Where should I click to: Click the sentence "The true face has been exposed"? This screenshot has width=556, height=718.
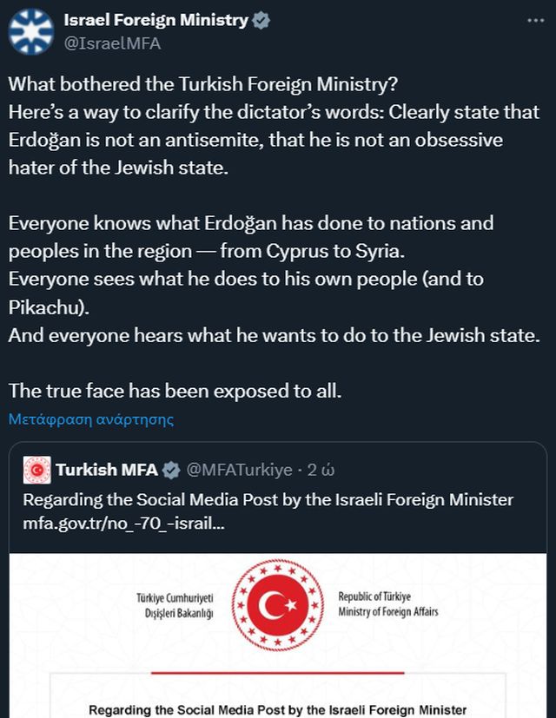(175, 392)
